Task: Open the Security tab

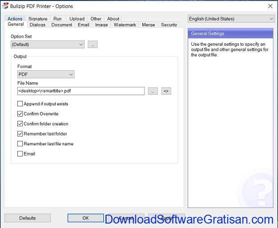Action: click(169, 24)
